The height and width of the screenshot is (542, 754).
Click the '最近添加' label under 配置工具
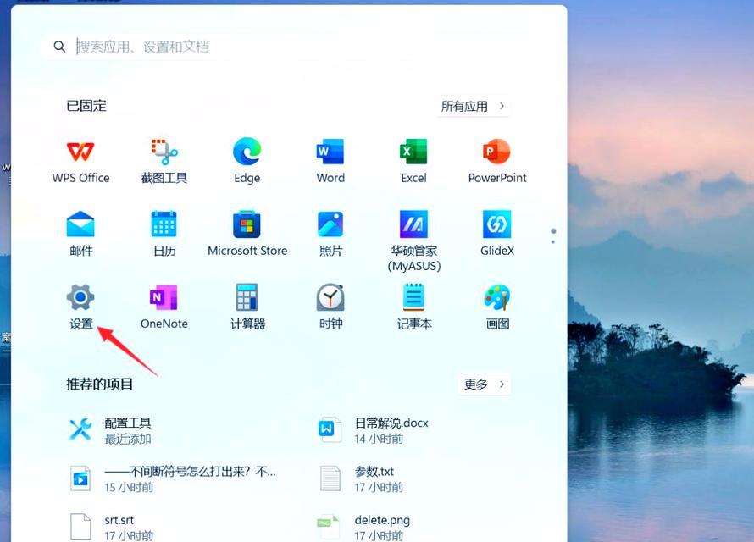pyautogui.click(x=128, y=439)
